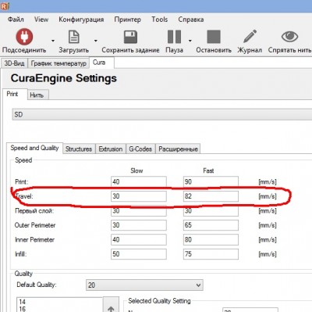Click the Infill Slow speed field
Screen dimensions: 312x312
click(139, 254)
